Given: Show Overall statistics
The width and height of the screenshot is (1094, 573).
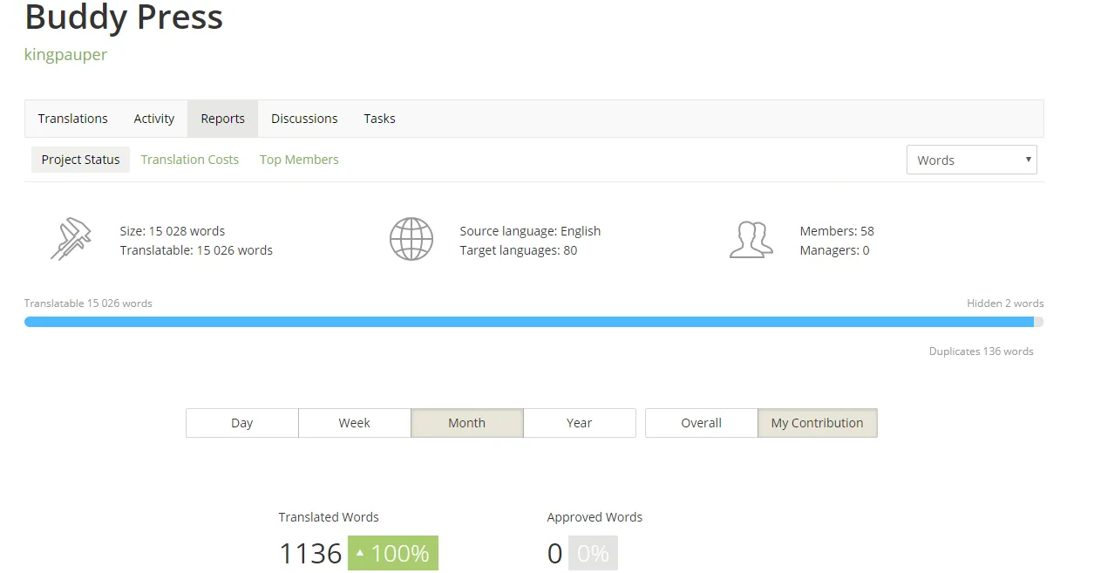Looking at the screenshot, I should (701, 423).
